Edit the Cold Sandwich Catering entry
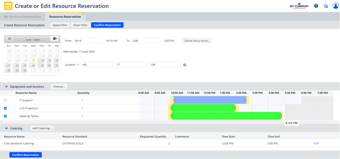Screen dimensions: 340x159 pyautogui.click(x=316, y=143)
